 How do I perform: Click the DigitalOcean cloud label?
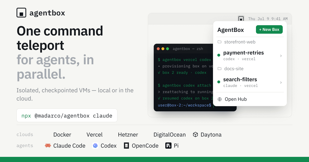point(169,134)
